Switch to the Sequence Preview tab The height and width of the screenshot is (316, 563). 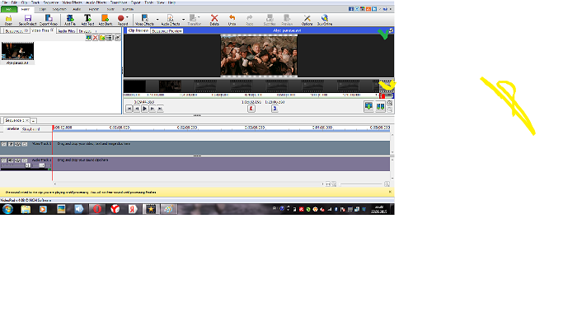167,31
